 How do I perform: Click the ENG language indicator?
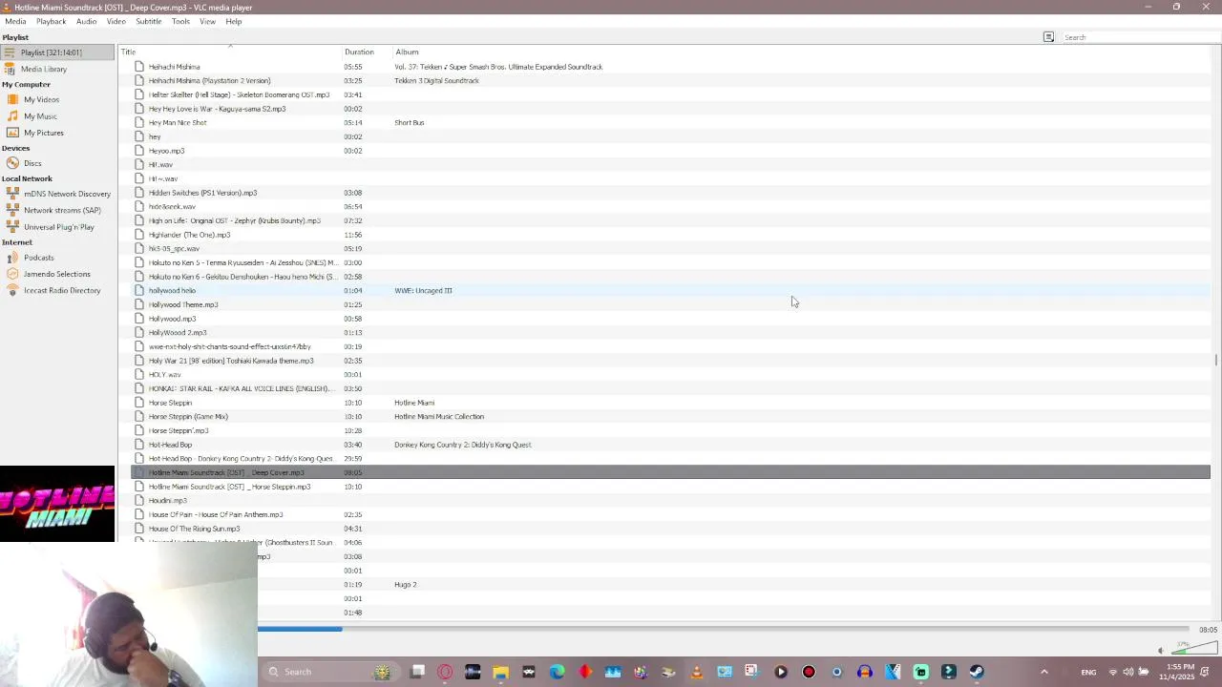(1087, 672)
